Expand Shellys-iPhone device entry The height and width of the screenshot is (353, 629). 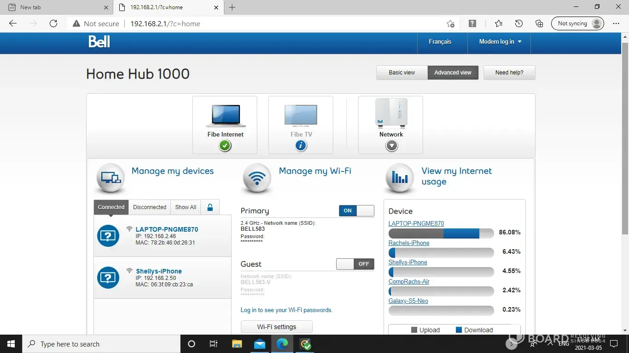159,271
